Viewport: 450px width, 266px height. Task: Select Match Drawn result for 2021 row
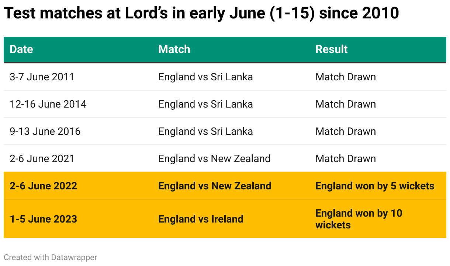(346, 159)
